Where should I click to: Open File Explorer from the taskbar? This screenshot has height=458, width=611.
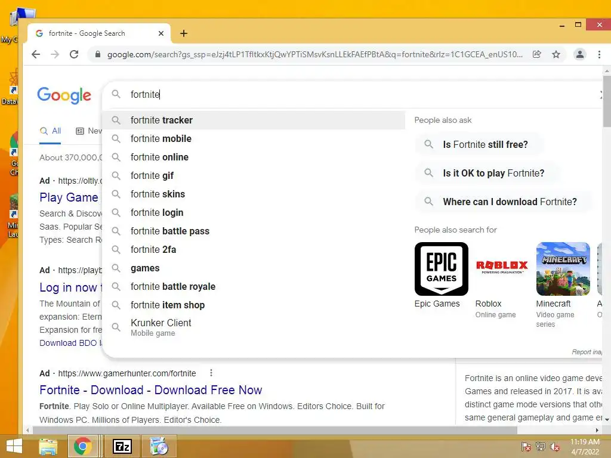point(48,446)
